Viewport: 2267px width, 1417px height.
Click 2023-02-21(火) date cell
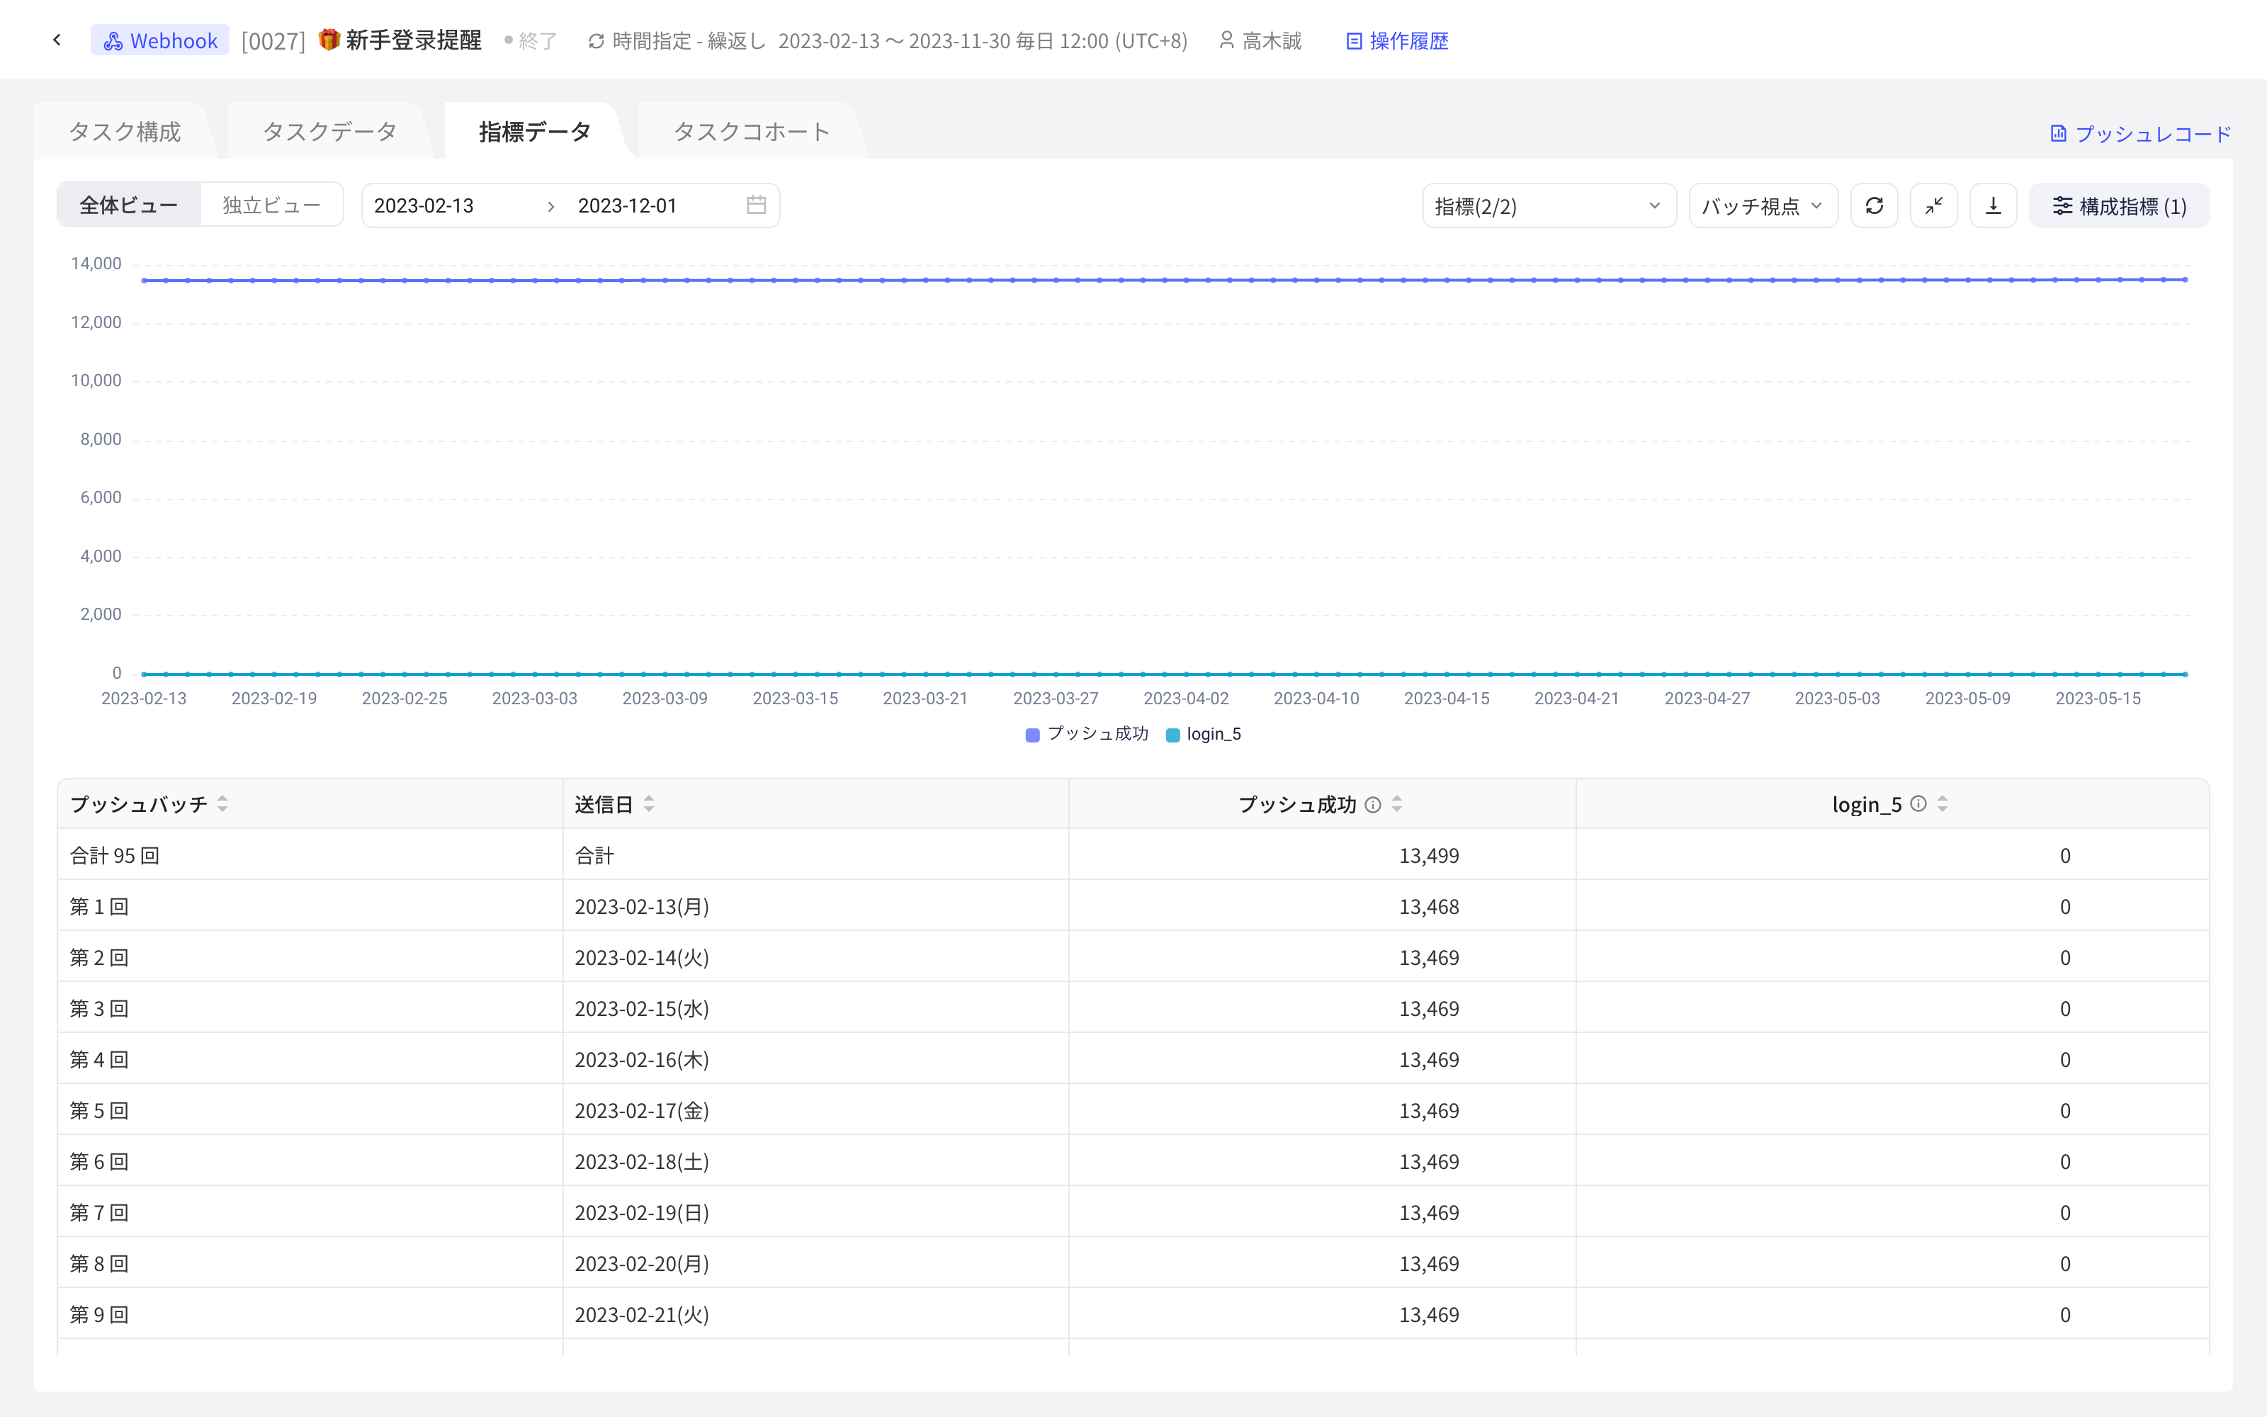(x=815, y=1315)
